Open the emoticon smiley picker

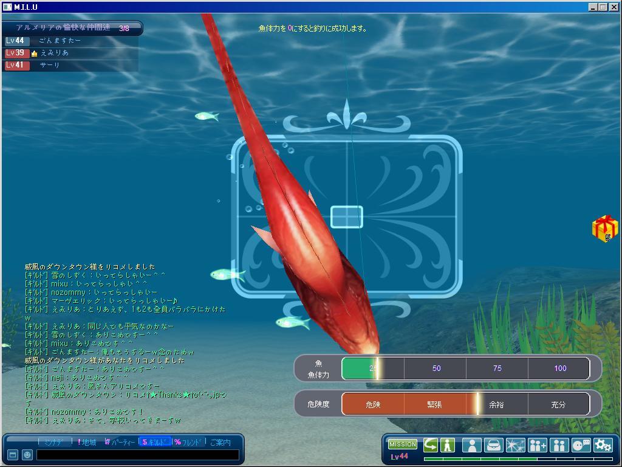pos(27,455)
